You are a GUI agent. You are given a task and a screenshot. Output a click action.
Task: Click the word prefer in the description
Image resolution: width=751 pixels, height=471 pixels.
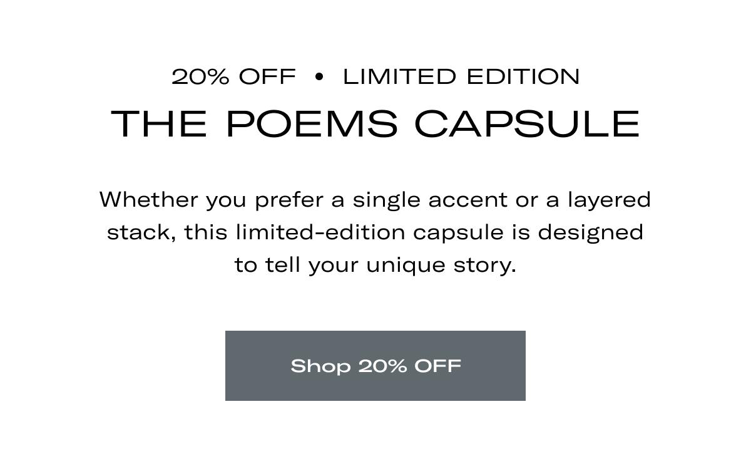(289, 200)
